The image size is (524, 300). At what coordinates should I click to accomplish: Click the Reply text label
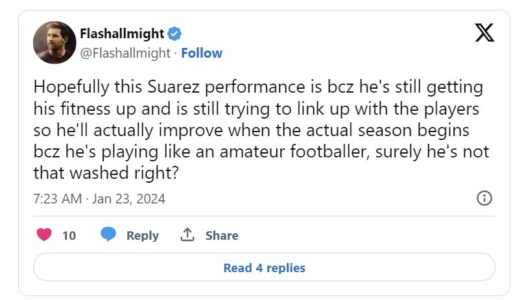coord(143,235)
